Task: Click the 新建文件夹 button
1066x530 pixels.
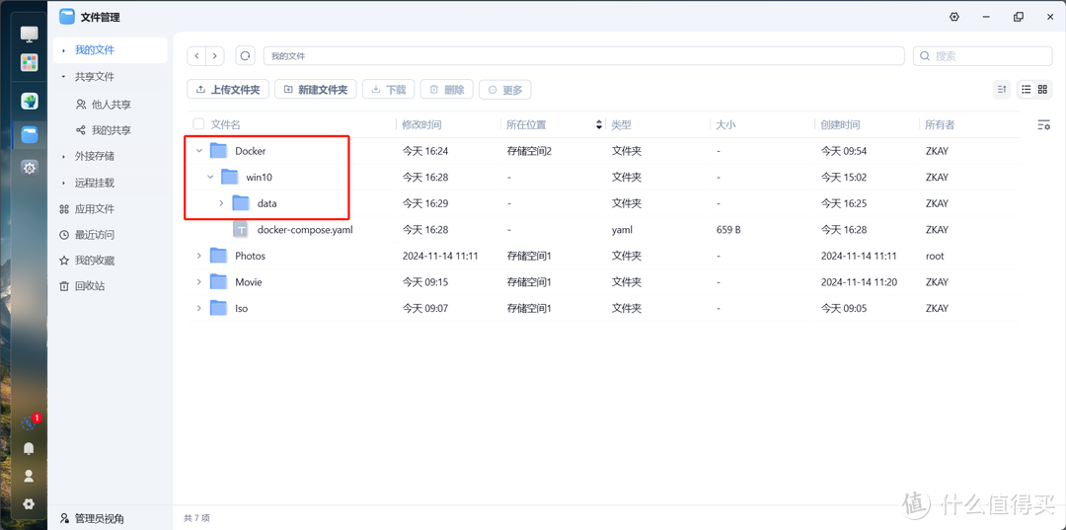Action: point(316,89)
